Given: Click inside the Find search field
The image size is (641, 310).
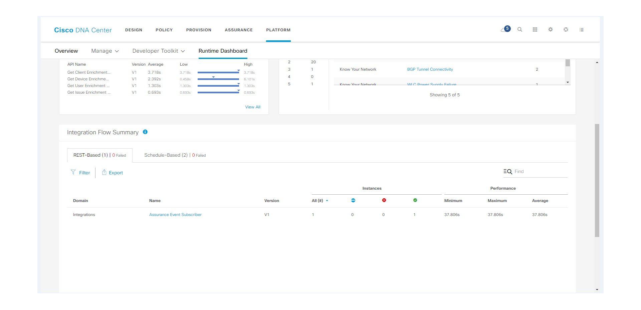Looking at the screenshot, I should click(531, 171).
